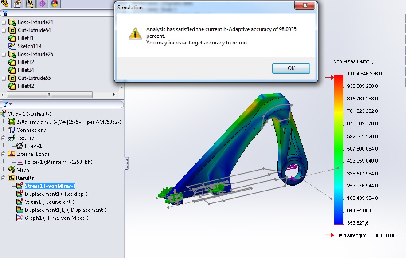Viewport: 406px width, 258px height.
Task: Click the feature tree filter icon
Action: [x=5, y=13]
